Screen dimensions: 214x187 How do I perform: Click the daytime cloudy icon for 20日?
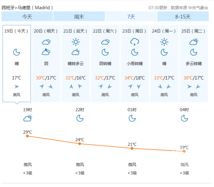[46, 42]
